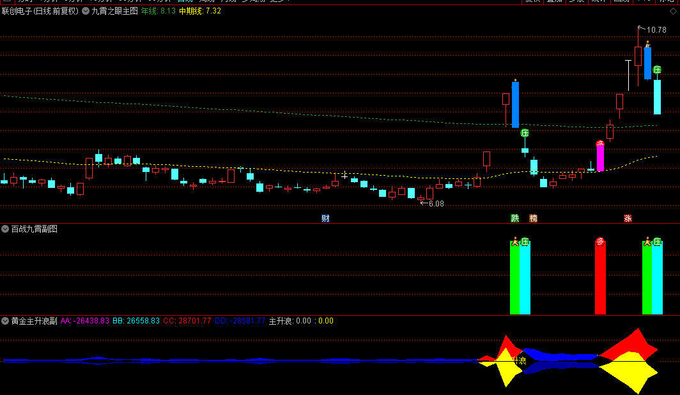Click the stock title 联创电子(日线.前复权)
The width and height of the screenshot is (680, 395).
40,12
